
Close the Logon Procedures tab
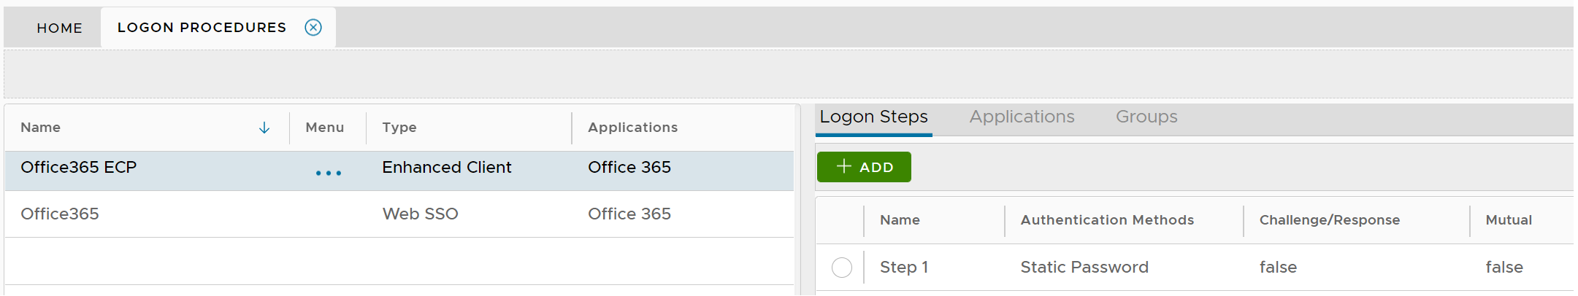point(313,28)
